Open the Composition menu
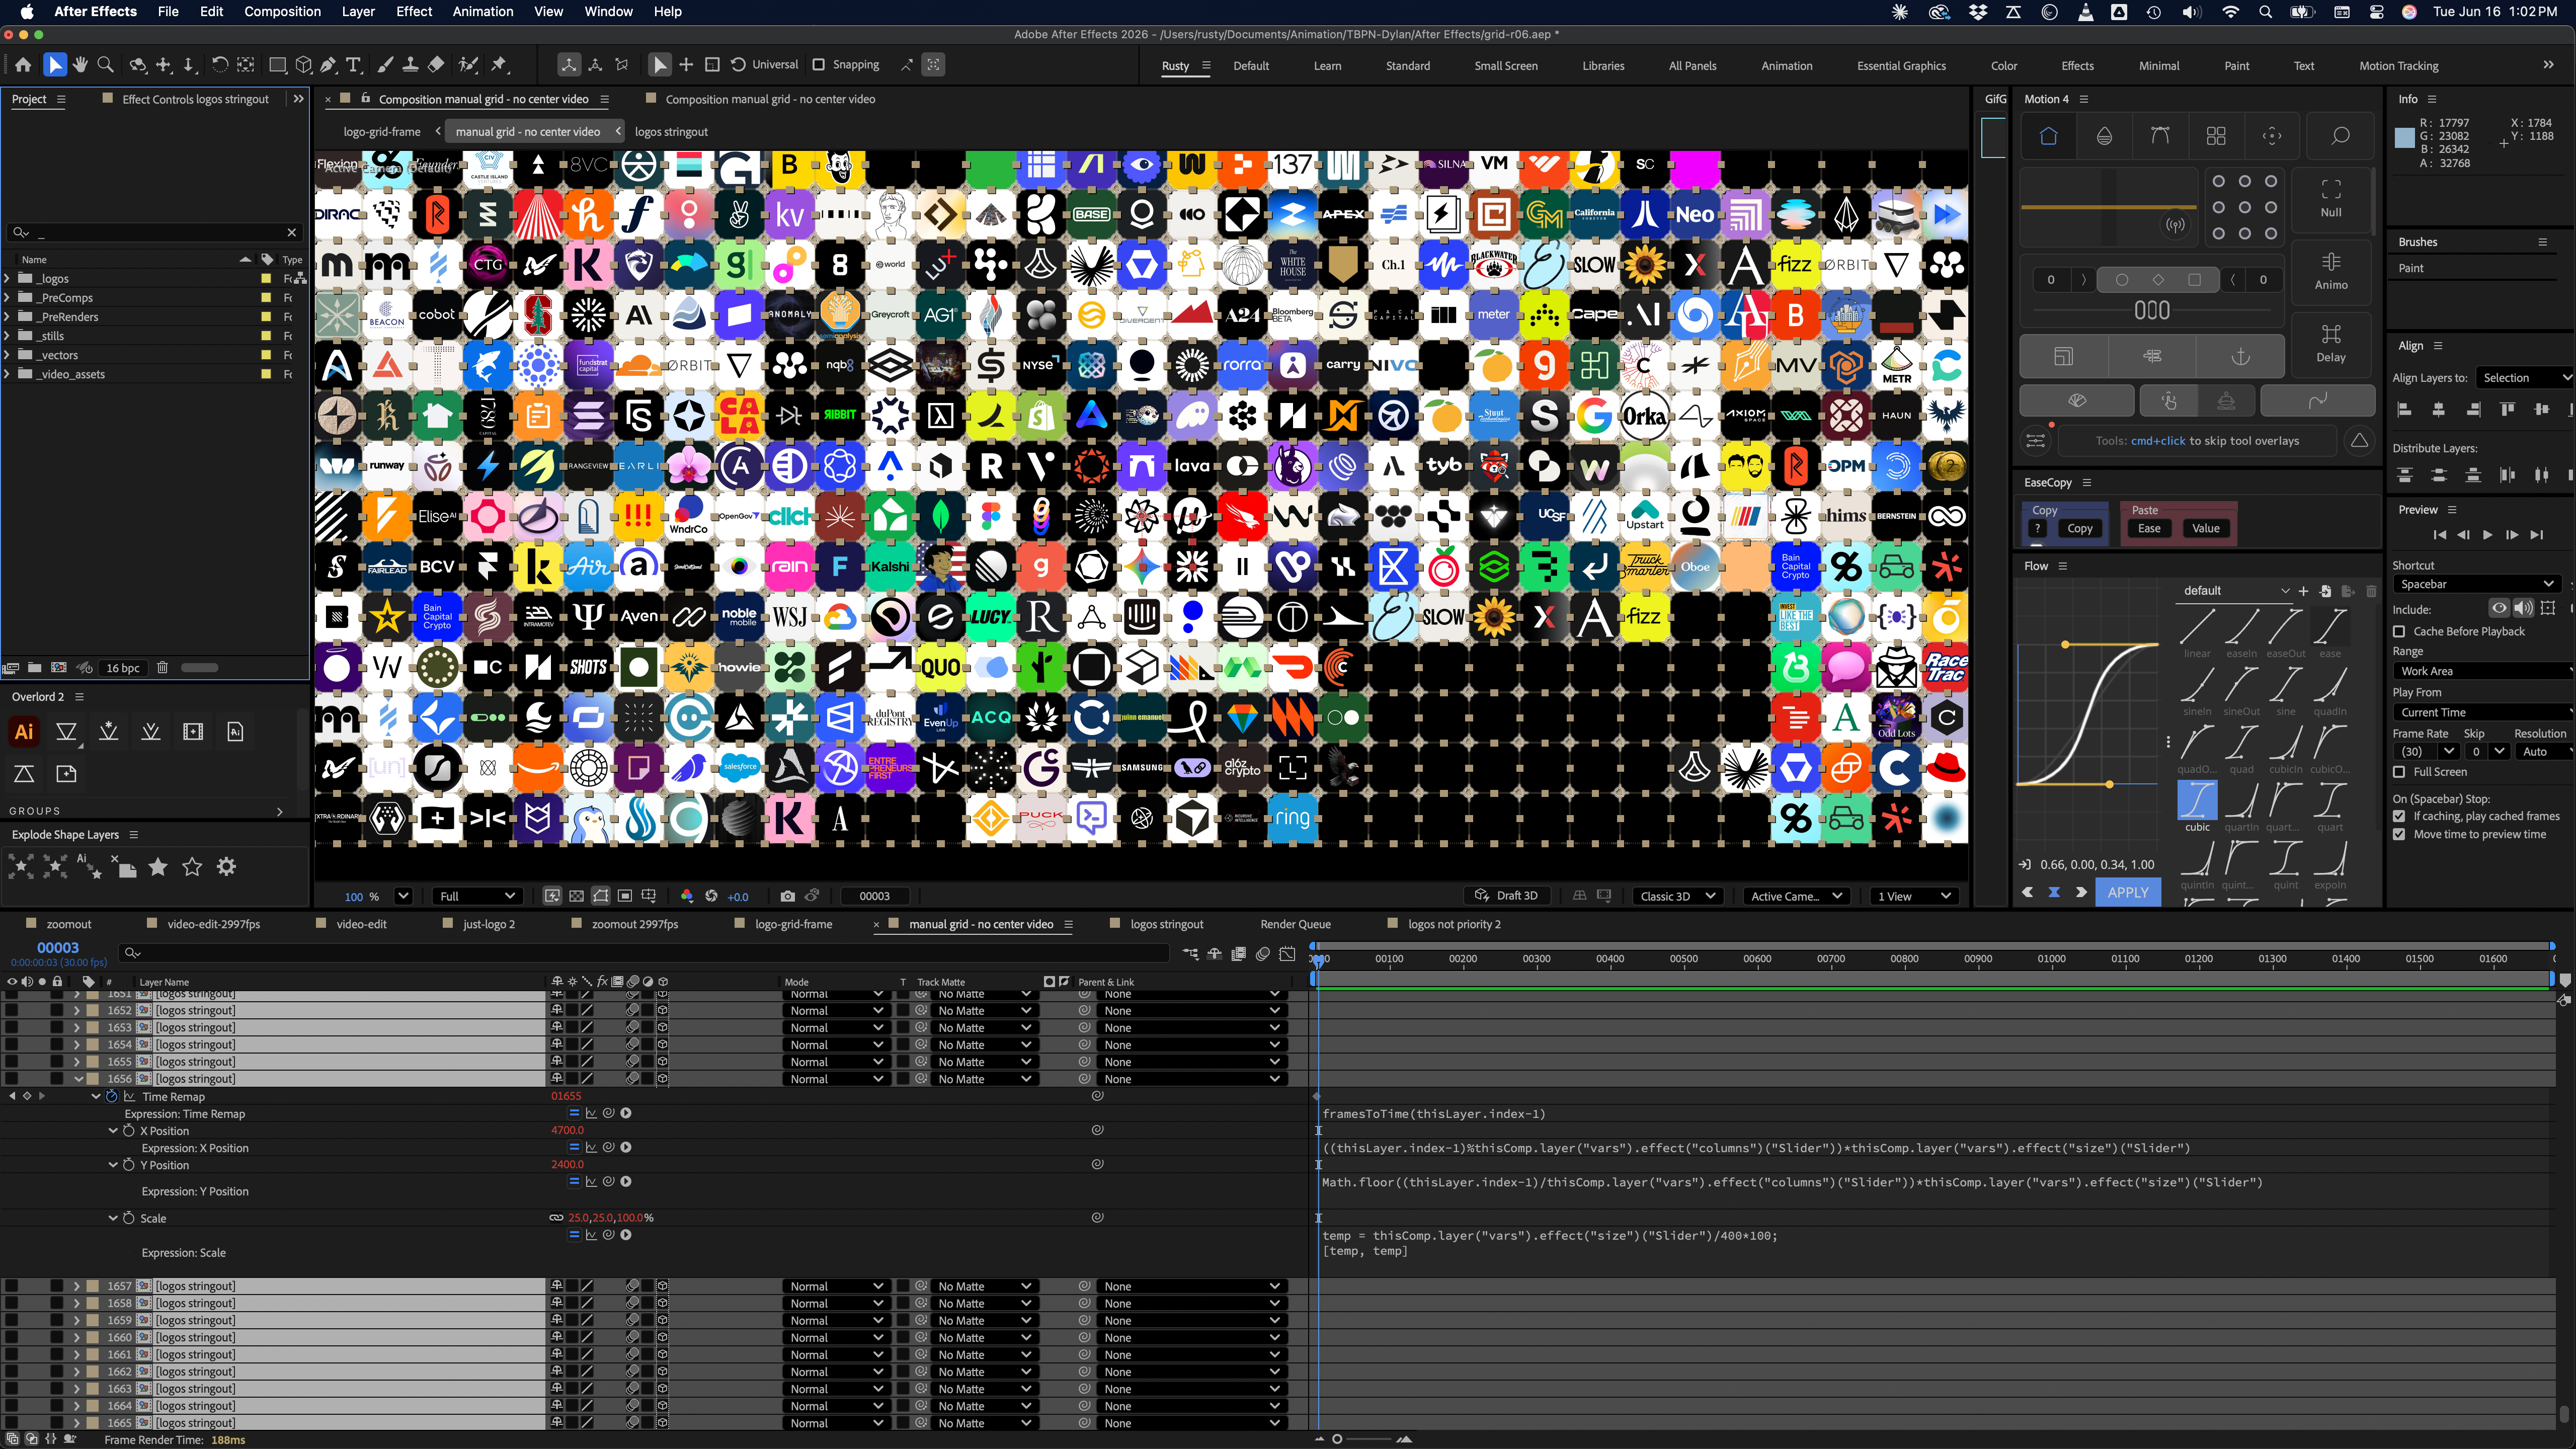 pyautogui.click(x=282, y=11)
